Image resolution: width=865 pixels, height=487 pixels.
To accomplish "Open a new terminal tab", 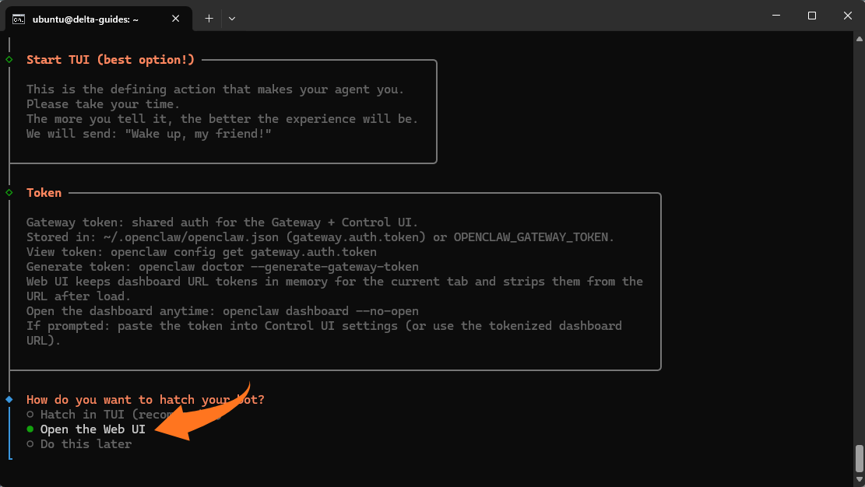I will pyautogui.click(x=209, y=18).
